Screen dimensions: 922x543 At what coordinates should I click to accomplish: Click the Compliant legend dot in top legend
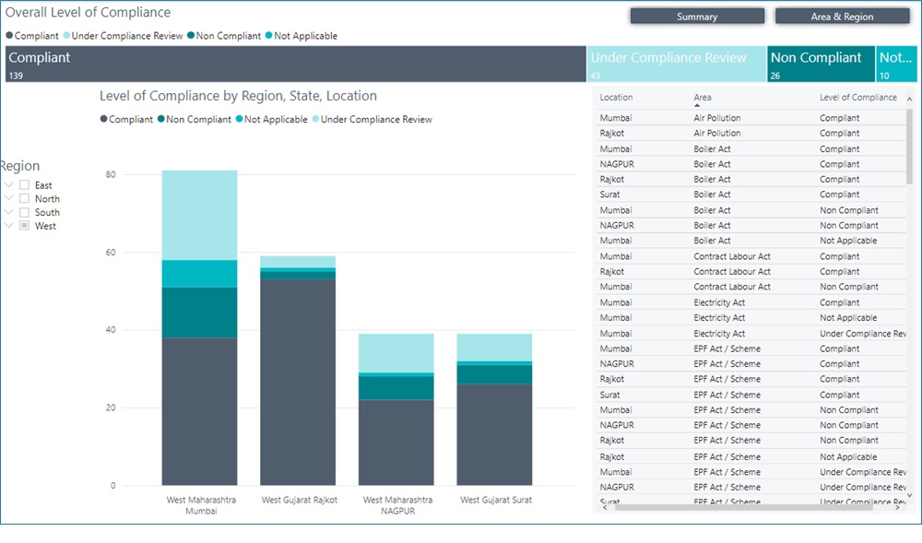(8, 35)
